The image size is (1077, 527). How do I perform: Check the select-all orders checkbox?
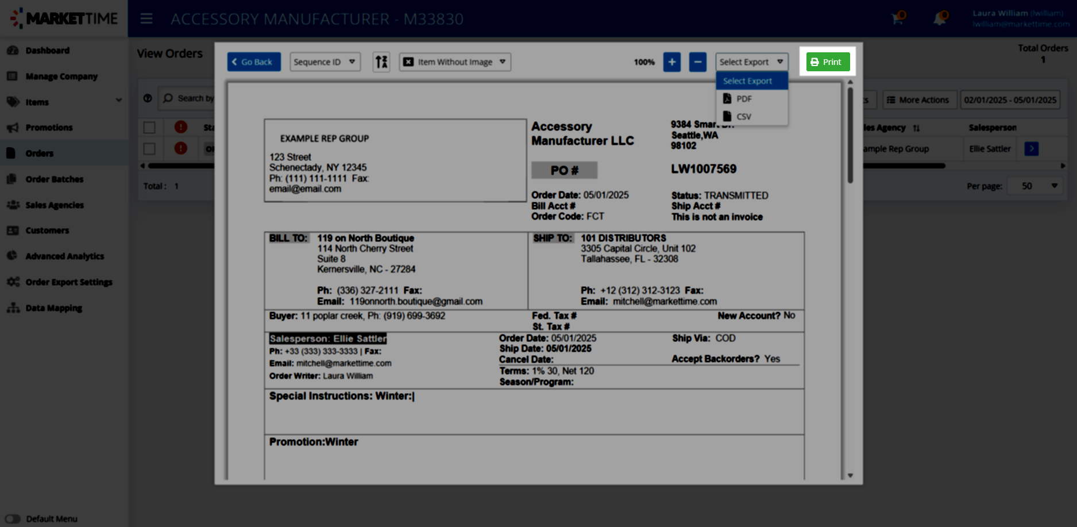click(x=149, y=128)
